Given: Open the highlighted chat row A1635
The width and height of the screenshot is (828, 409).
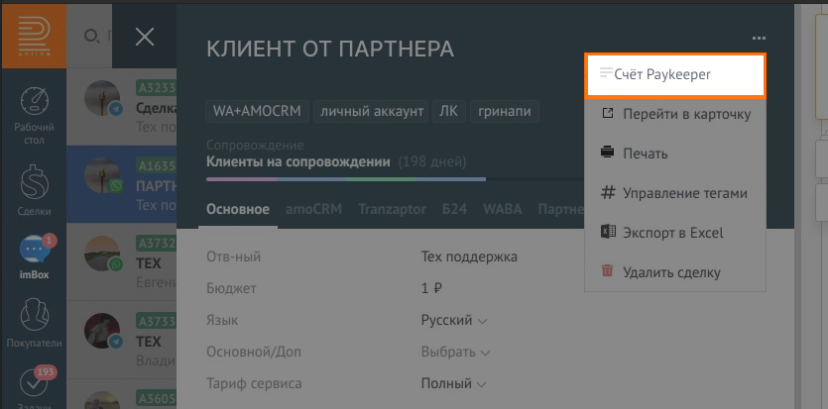Looking at the screenshot, I should pos(121,184).
